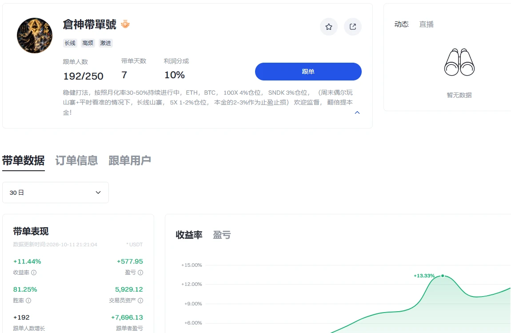
Task: Click the star favorite icon
Action: (x=329, y=27)
